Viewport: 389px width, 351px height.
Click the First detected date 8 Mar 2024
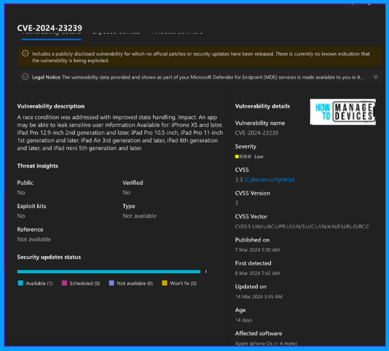click(257, 273)
